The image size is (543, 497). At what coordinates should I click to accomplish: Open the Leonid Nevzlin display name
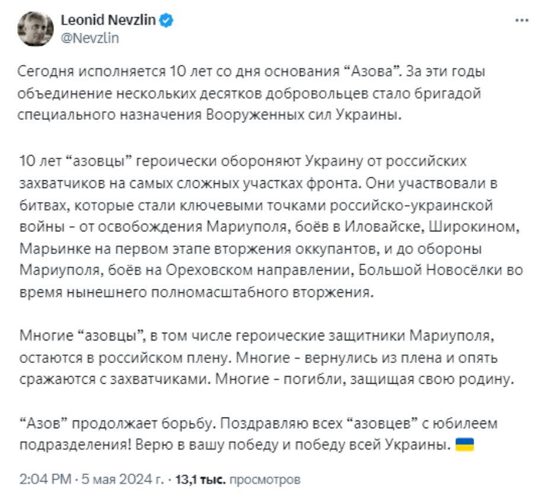108,21
